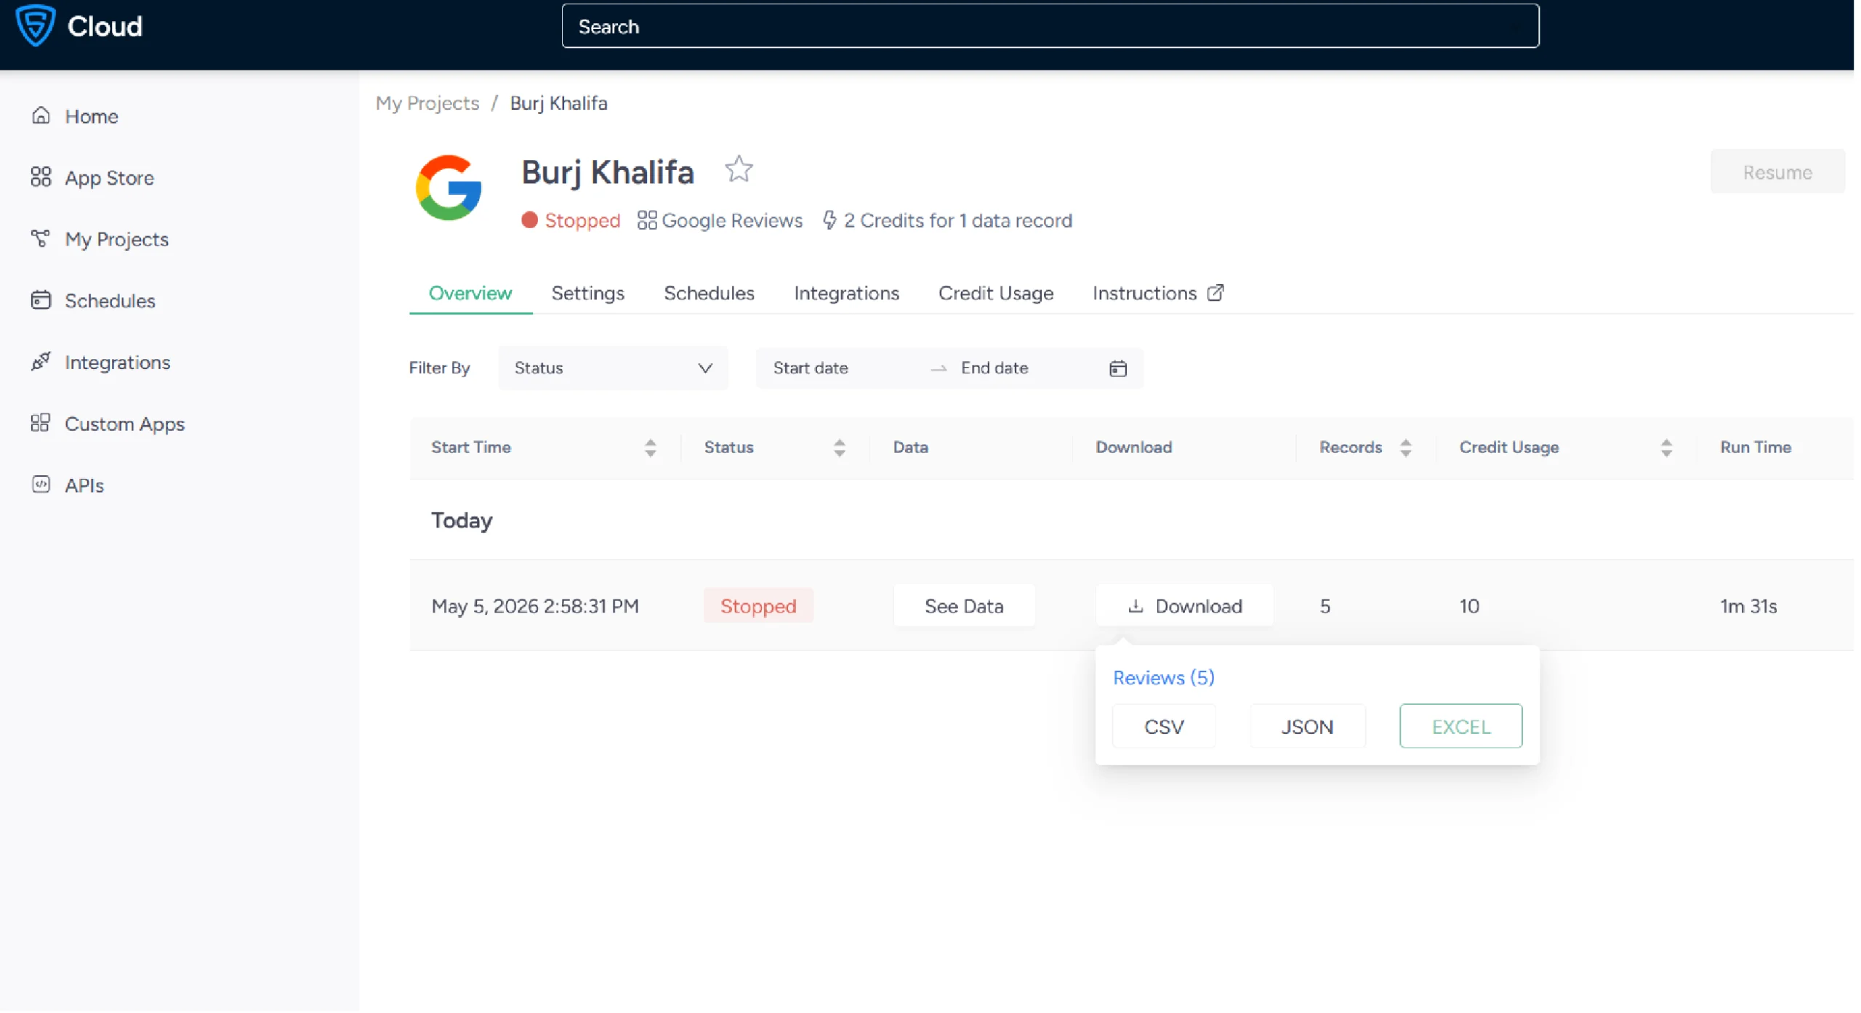Click the red Stopped status dot

tap(529, 220)
